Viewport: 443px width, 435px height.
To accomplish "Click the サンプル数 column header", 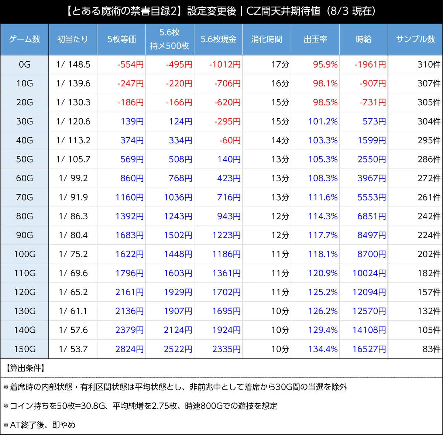I will coord(415,39).
